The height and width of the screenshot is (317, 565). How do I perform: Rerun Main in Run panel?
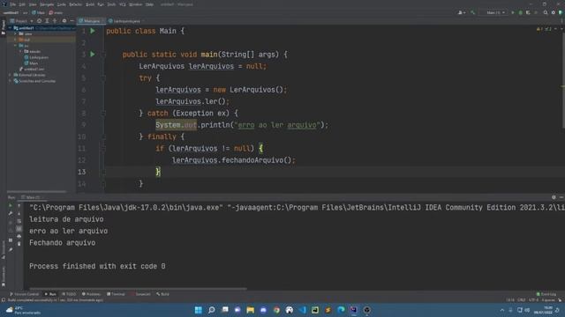tap(11, 205)
